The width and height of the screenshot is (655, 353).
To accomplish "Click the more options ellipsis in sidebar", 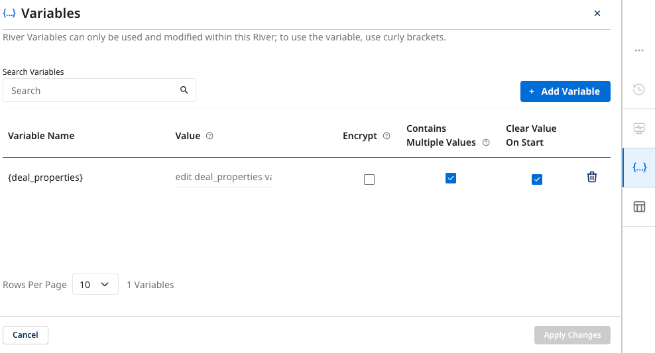I will click(639, 50).
